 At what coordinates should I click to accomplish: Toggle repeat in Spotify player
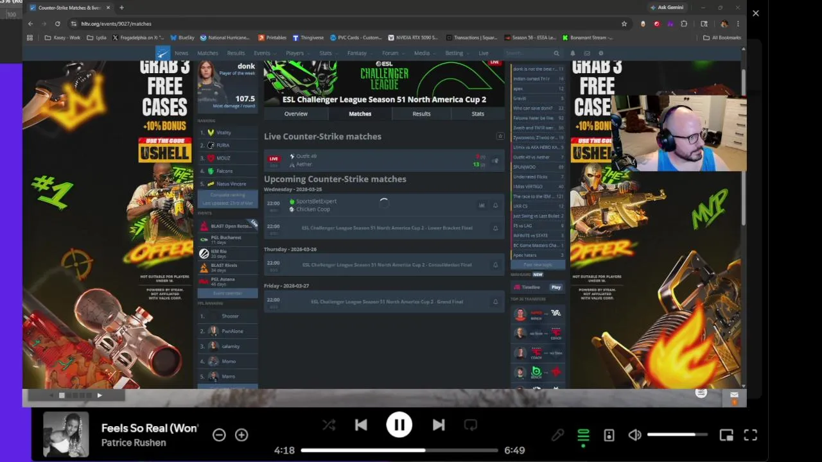471,425
